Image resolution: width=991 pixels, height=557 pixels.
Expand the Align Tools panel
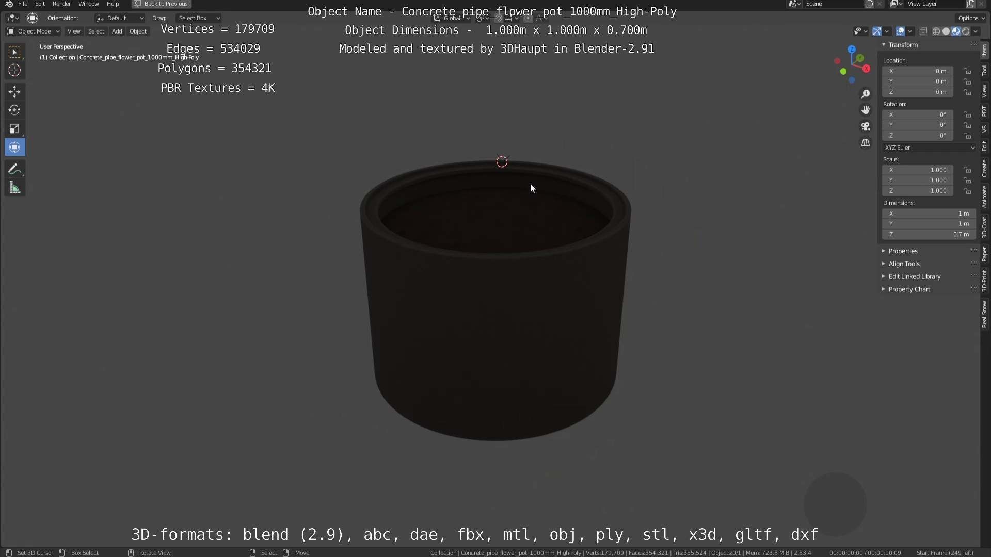(x=904, y=264)
